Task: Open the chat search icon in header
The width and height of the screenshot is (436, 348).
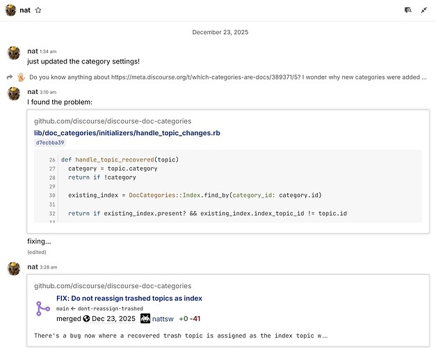Action: [408, 10]
